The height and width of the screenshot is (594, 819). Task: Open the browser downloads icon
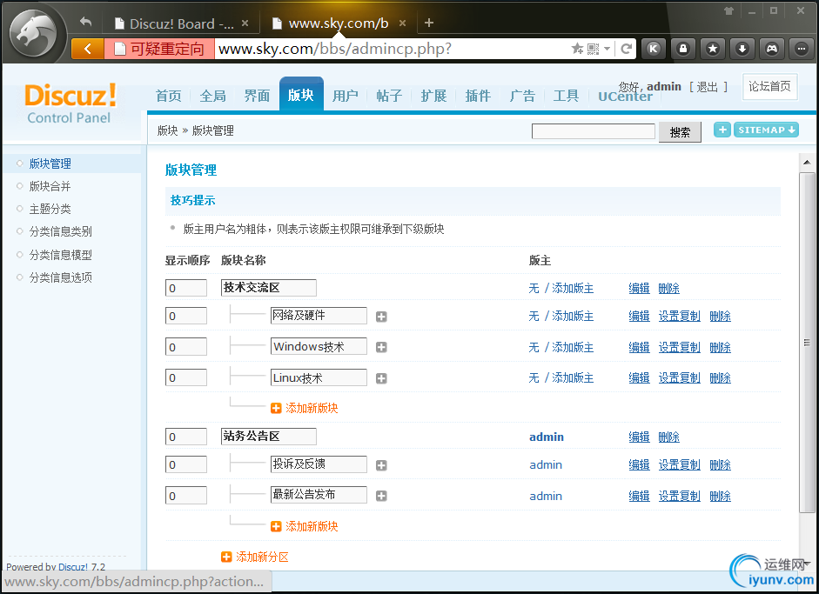[742, 49]
